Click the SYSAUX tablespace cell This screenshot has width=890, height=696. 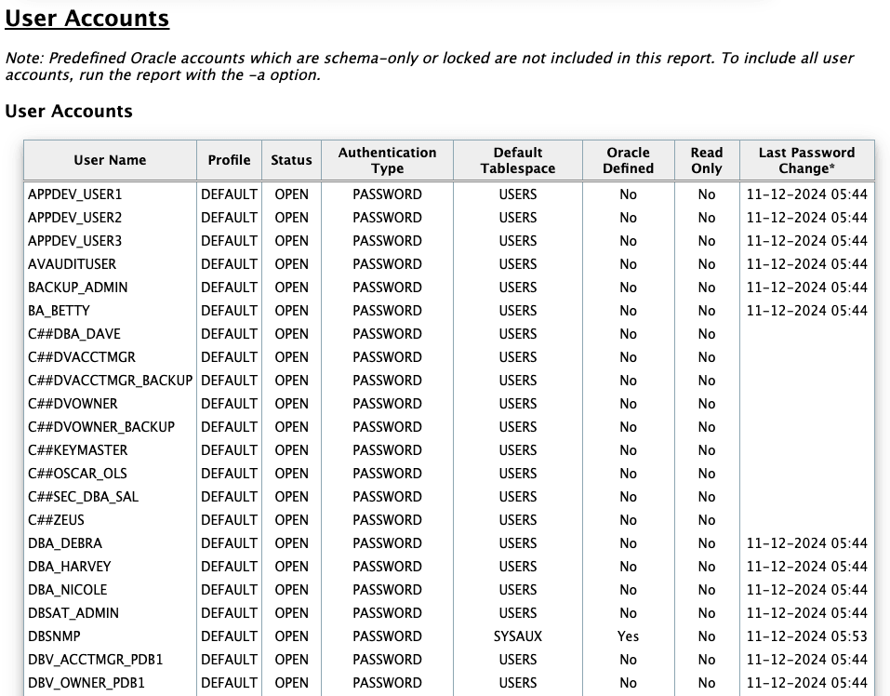pos(517,636)
